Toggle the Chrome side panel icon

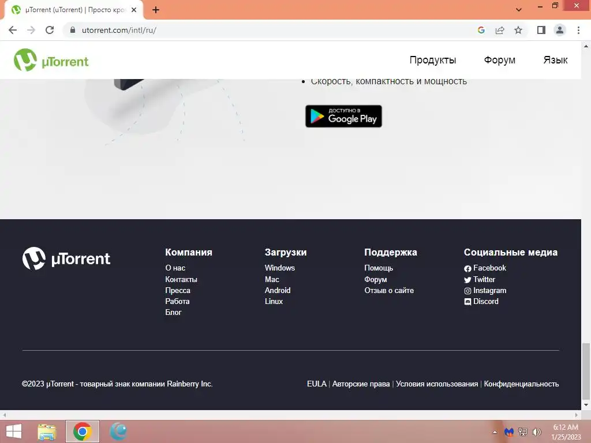541,30
